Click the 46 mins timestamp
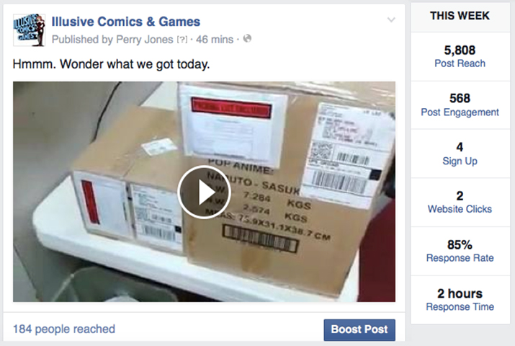515x346 pixels. [215, 40]
